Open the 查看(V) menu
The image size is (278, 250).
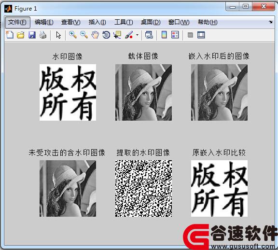pyautogui.click(x=71, y=22)
